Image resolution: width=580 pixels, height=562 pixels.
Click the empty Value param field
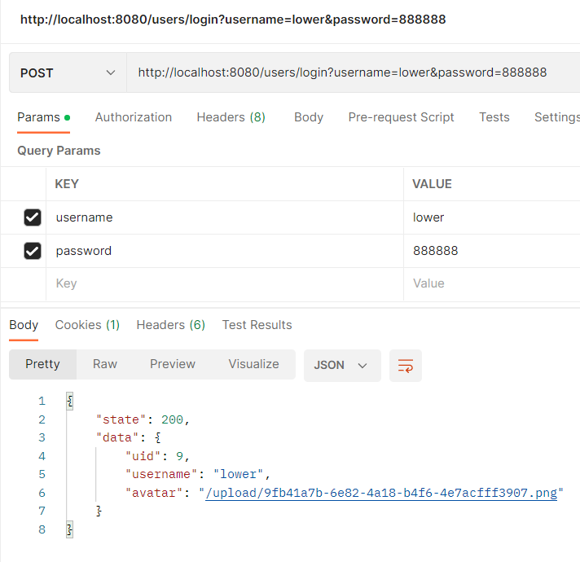pyautogui.click(x=489, y=283)
